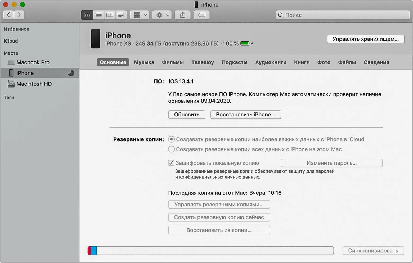The image size is (413, 263).
Task: Open the Фото tab
Action: click(x=324, y=62)
